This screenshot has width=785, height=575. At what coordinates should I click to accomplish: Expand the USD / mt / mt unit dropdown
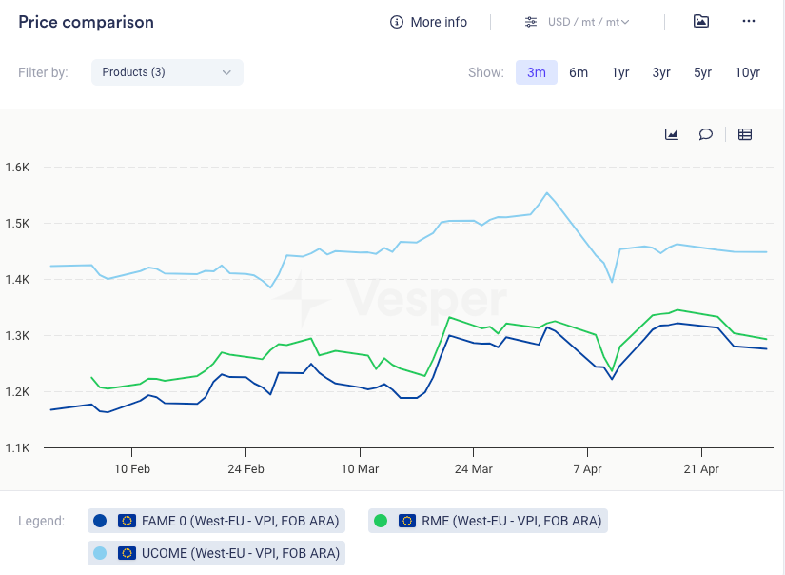[588, 22]
